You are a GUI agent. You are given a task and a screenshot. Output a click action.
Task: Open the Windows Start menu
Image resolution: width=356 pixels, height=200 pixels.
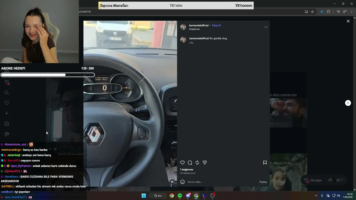144,196
